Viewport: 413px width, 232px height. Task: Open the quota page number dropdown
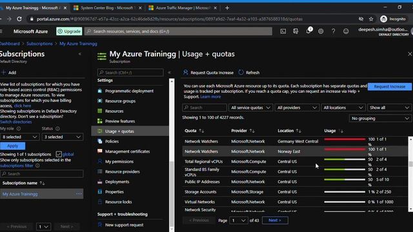click(x=239, y=220)
